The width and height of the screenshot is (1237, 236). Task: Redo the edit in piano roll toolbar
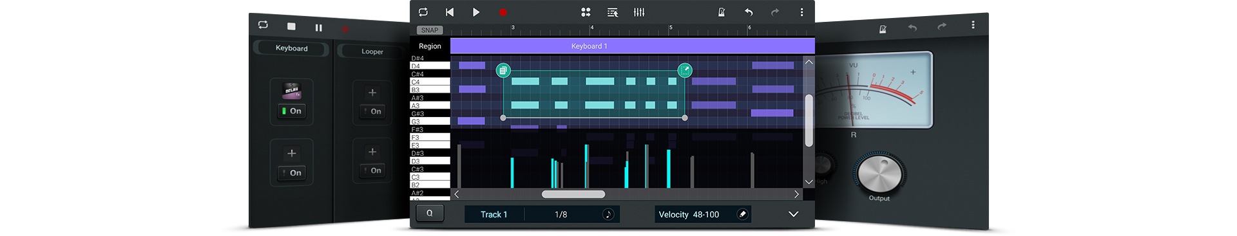point(775,12)
